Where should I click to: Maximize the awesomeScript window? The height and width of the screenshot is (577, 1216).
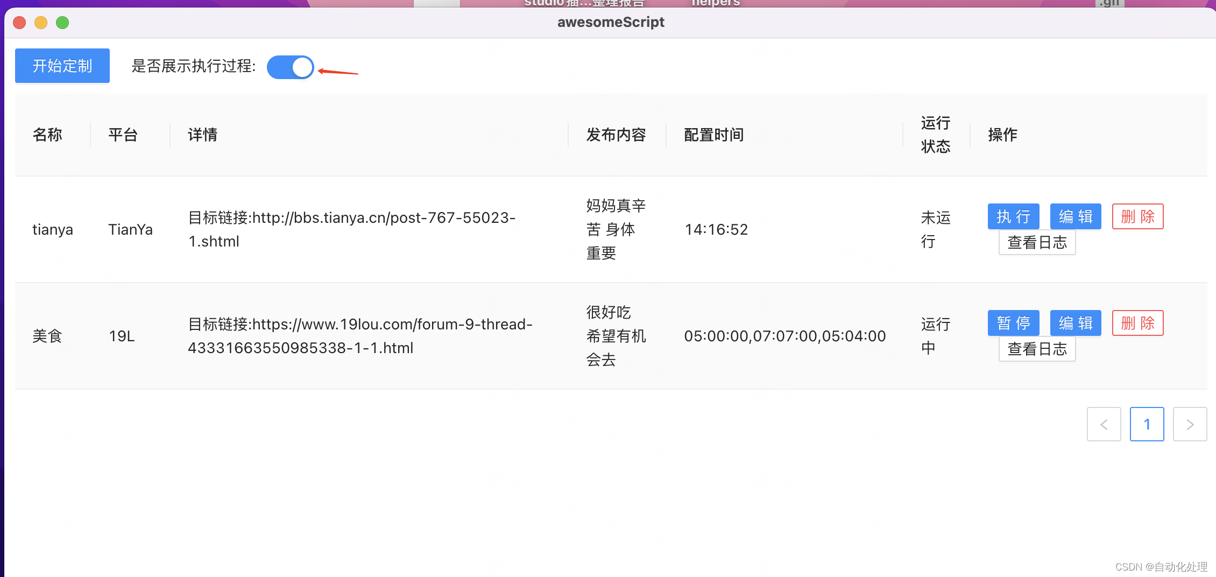[x=62, y=23]
